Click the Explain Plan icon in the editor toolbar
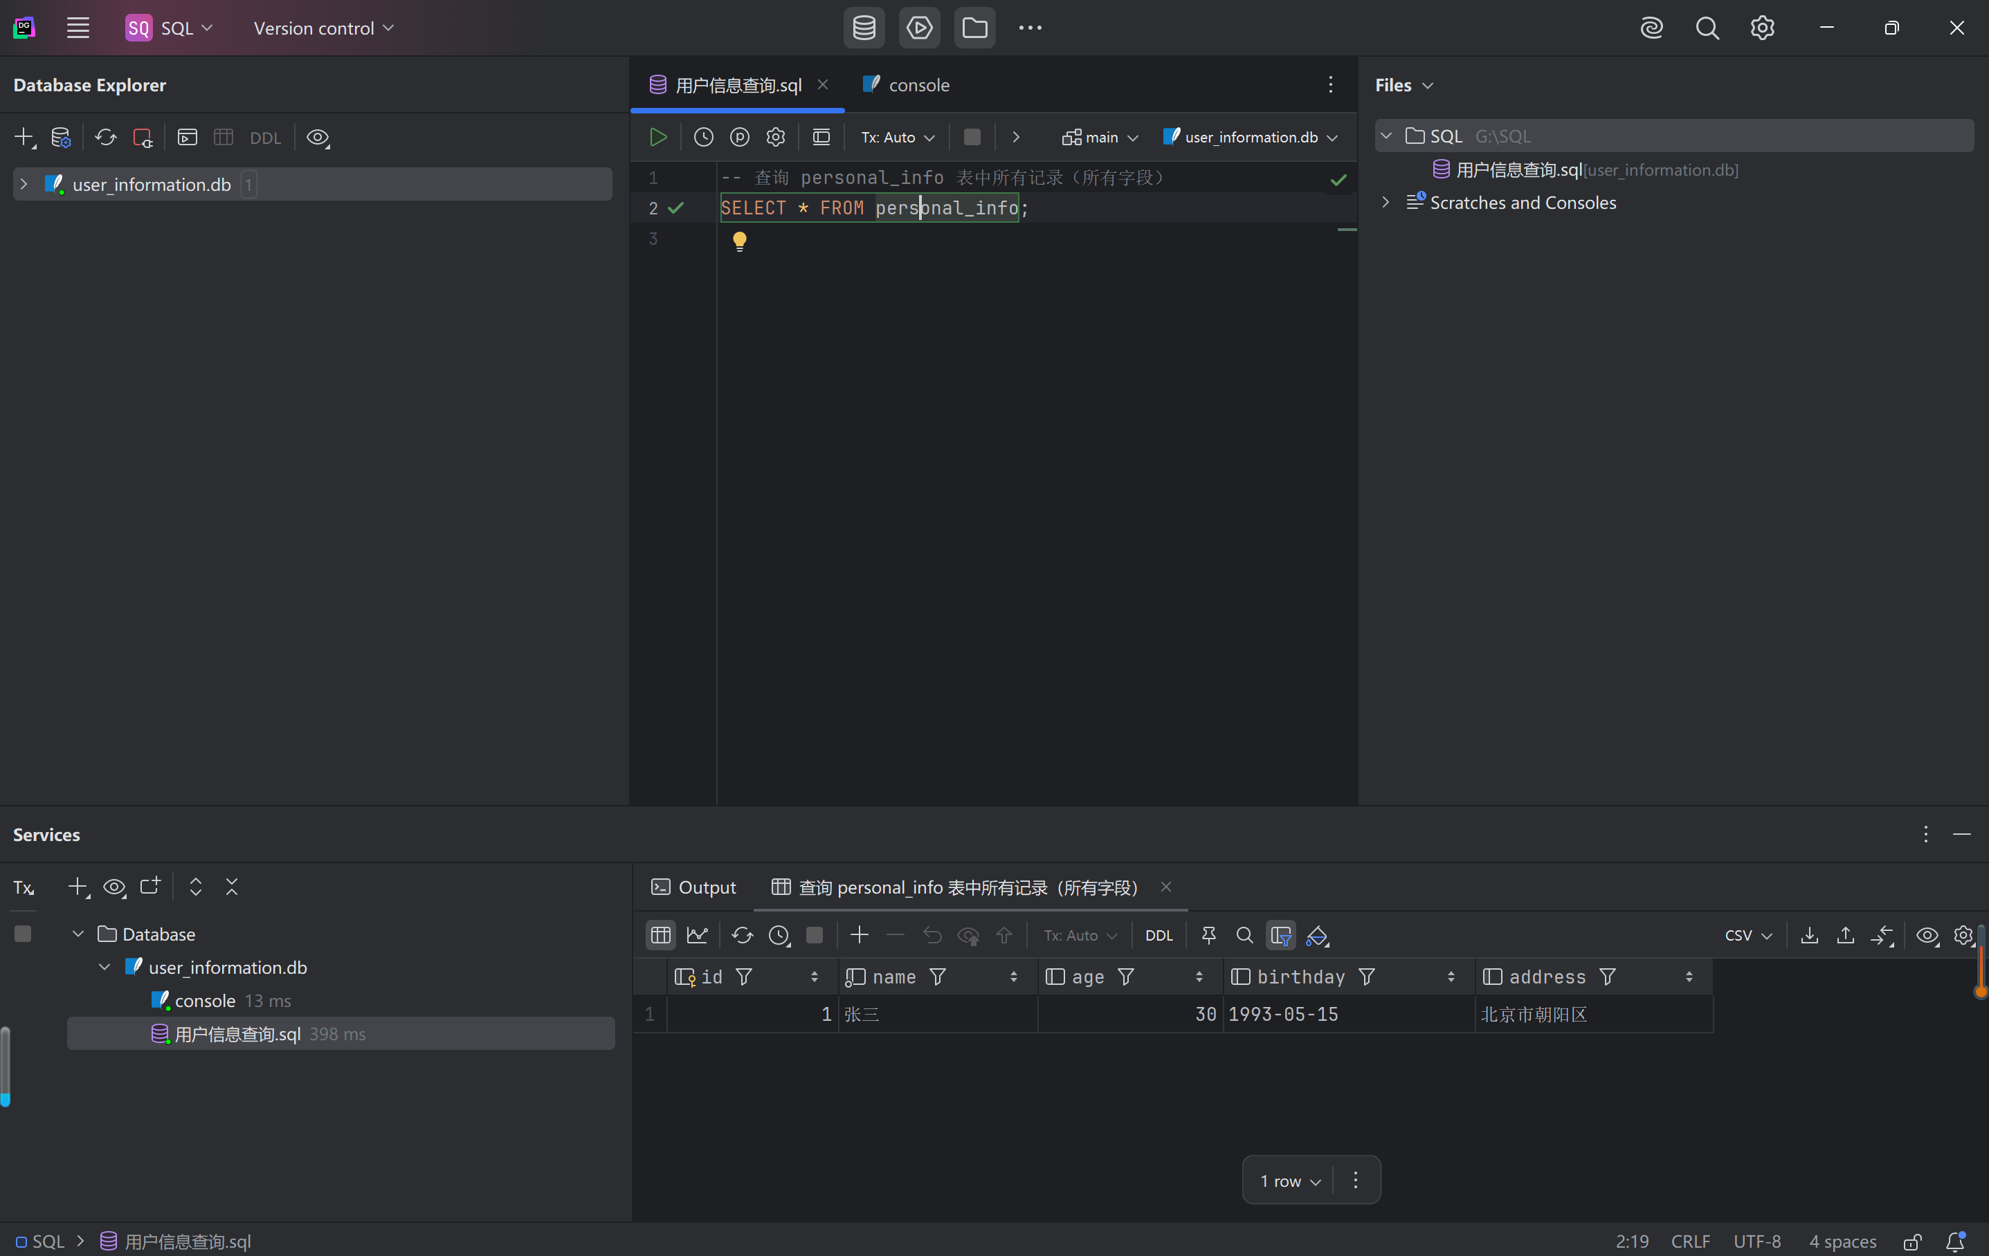This screenshot has width=1989, height=1256. 739,137
